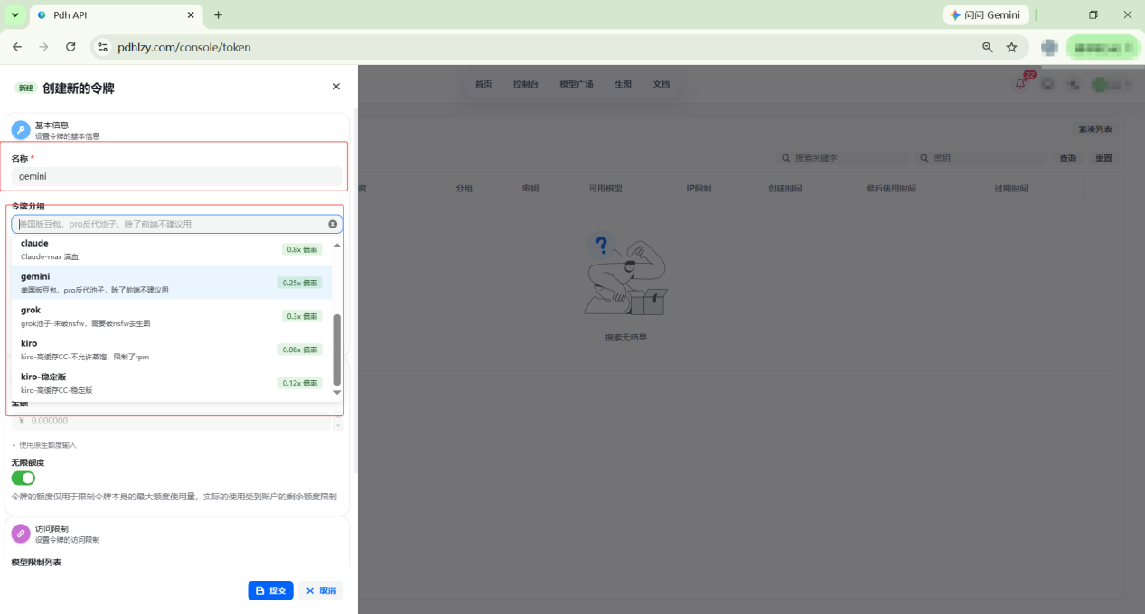This screenshot has height=614, width=1145.
Task: Select the Pdh API tab
Action: coord(117,15)
